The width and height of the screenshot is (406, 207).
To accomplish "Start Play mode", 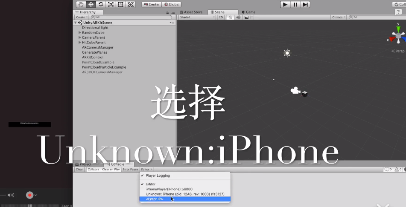I will click(x=285, y=4).
